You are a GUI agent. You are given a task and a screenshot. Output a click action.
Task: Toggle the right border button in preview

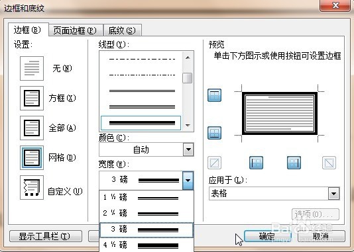click(x=294, y=163)
